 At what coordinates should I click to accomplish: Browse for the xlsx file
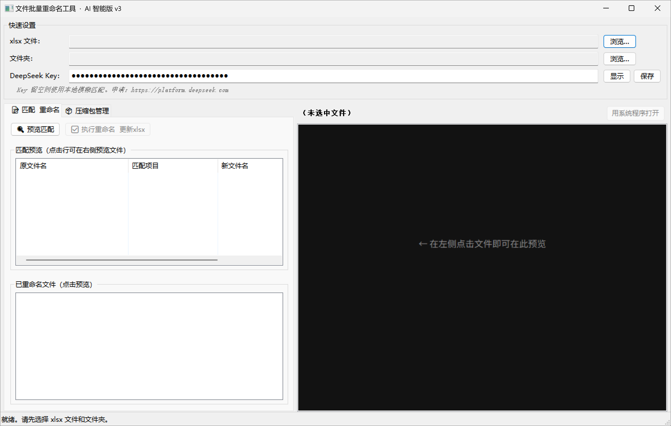pos(619,42)
